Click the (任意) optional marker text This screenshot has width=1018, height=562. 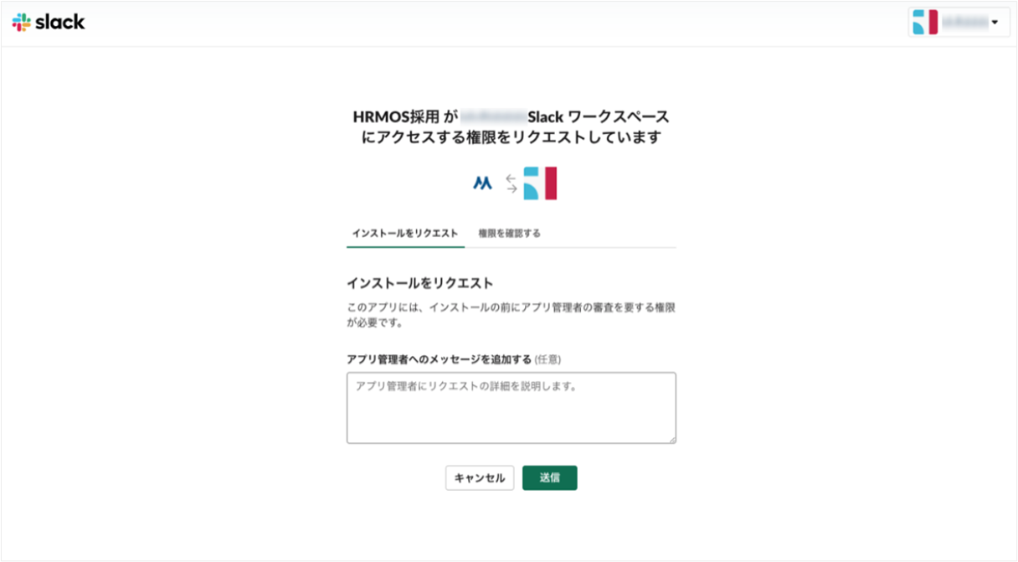[548, 359]
